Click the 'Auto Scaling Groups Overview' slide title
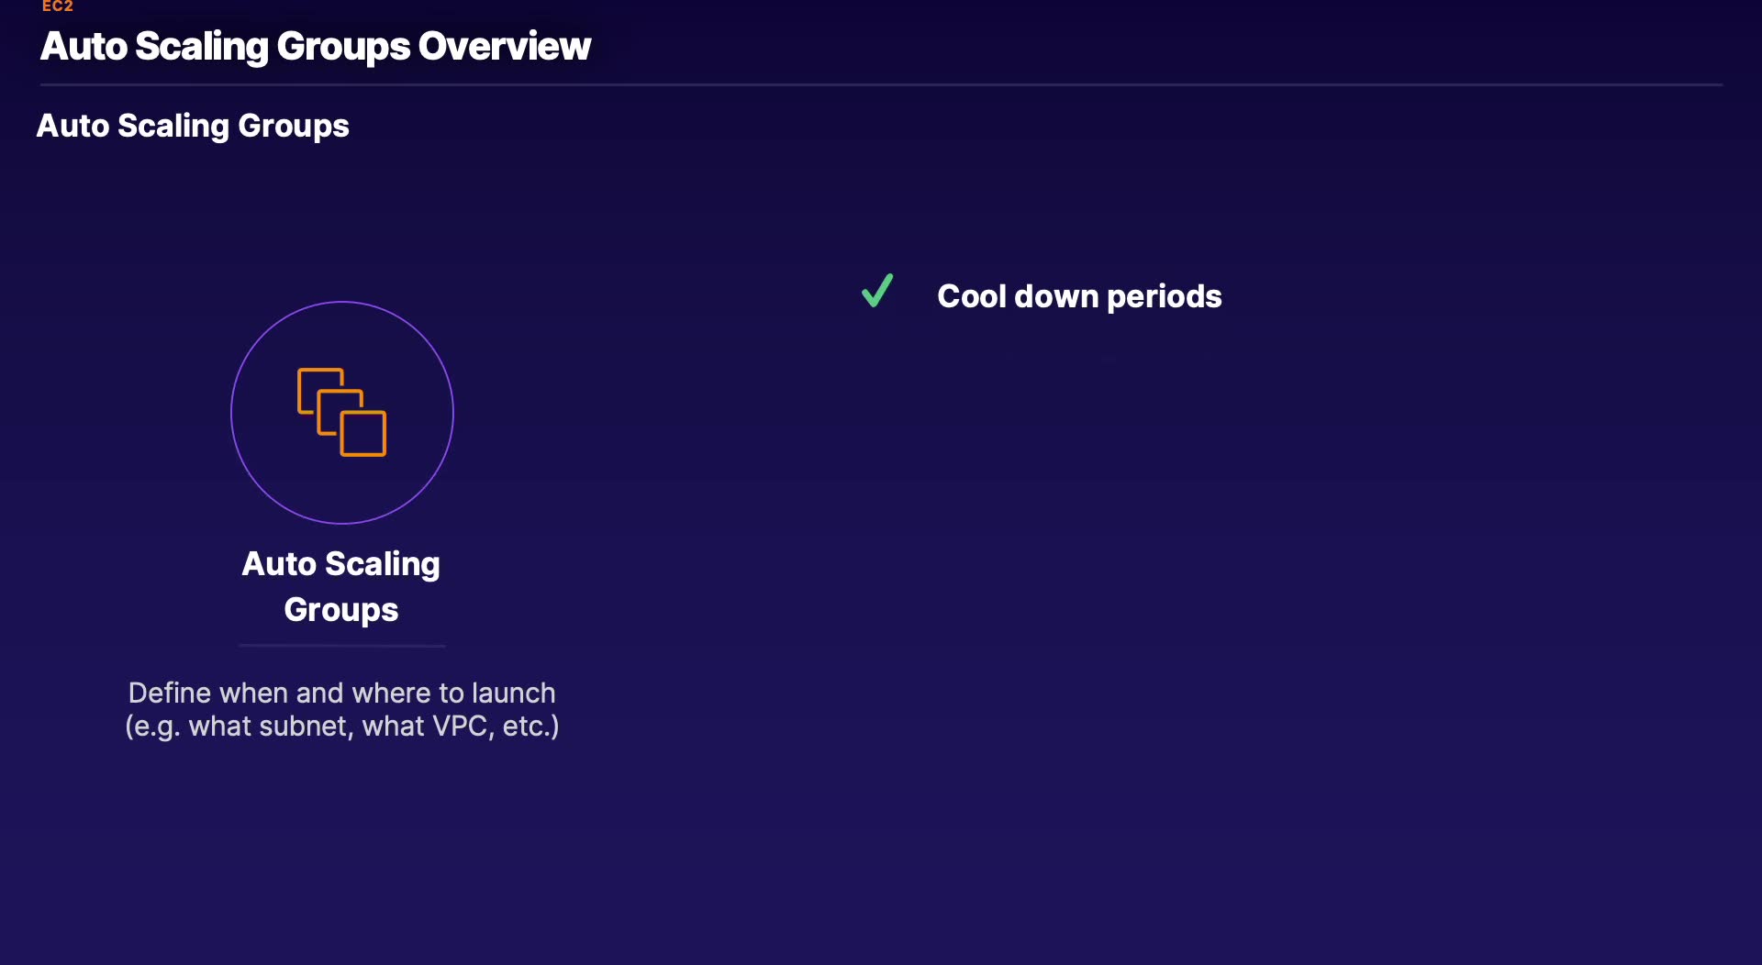 point(315,46)
